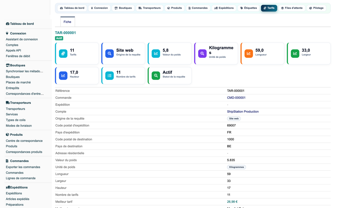Click the 5.835 weight value
The width and height of the screenshot is (337, 208).
(231, 160)
